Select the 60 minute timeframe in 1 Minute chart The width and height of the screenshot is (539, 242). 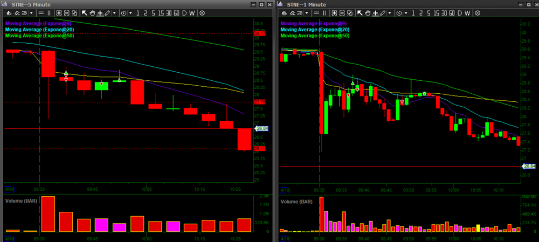(x=451, y=12)
